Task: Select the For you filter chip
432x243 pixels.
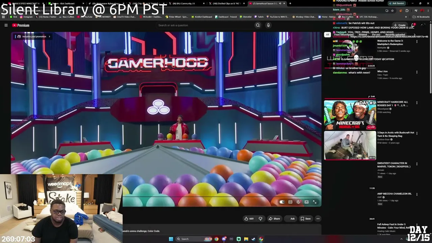Action: click(x=376, y=34)
